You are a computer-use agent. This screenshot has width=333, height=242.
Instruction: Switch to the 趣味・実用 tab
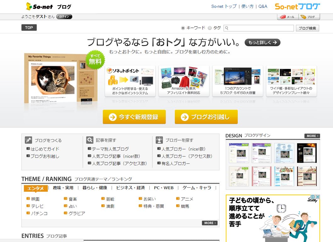click(x=63, y=188)
